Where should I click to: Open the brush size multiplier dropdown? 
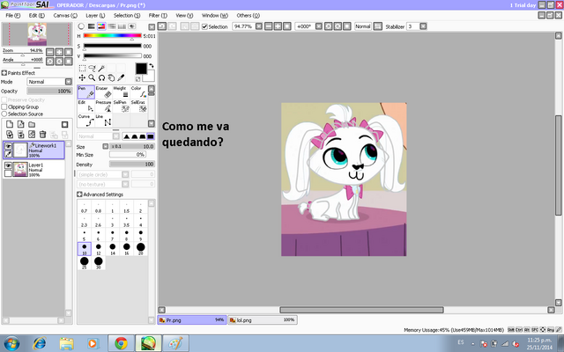[x=106, y=146]
